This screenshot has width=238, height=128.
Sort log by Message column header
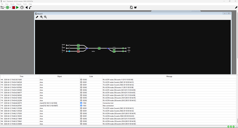point(169,76)
